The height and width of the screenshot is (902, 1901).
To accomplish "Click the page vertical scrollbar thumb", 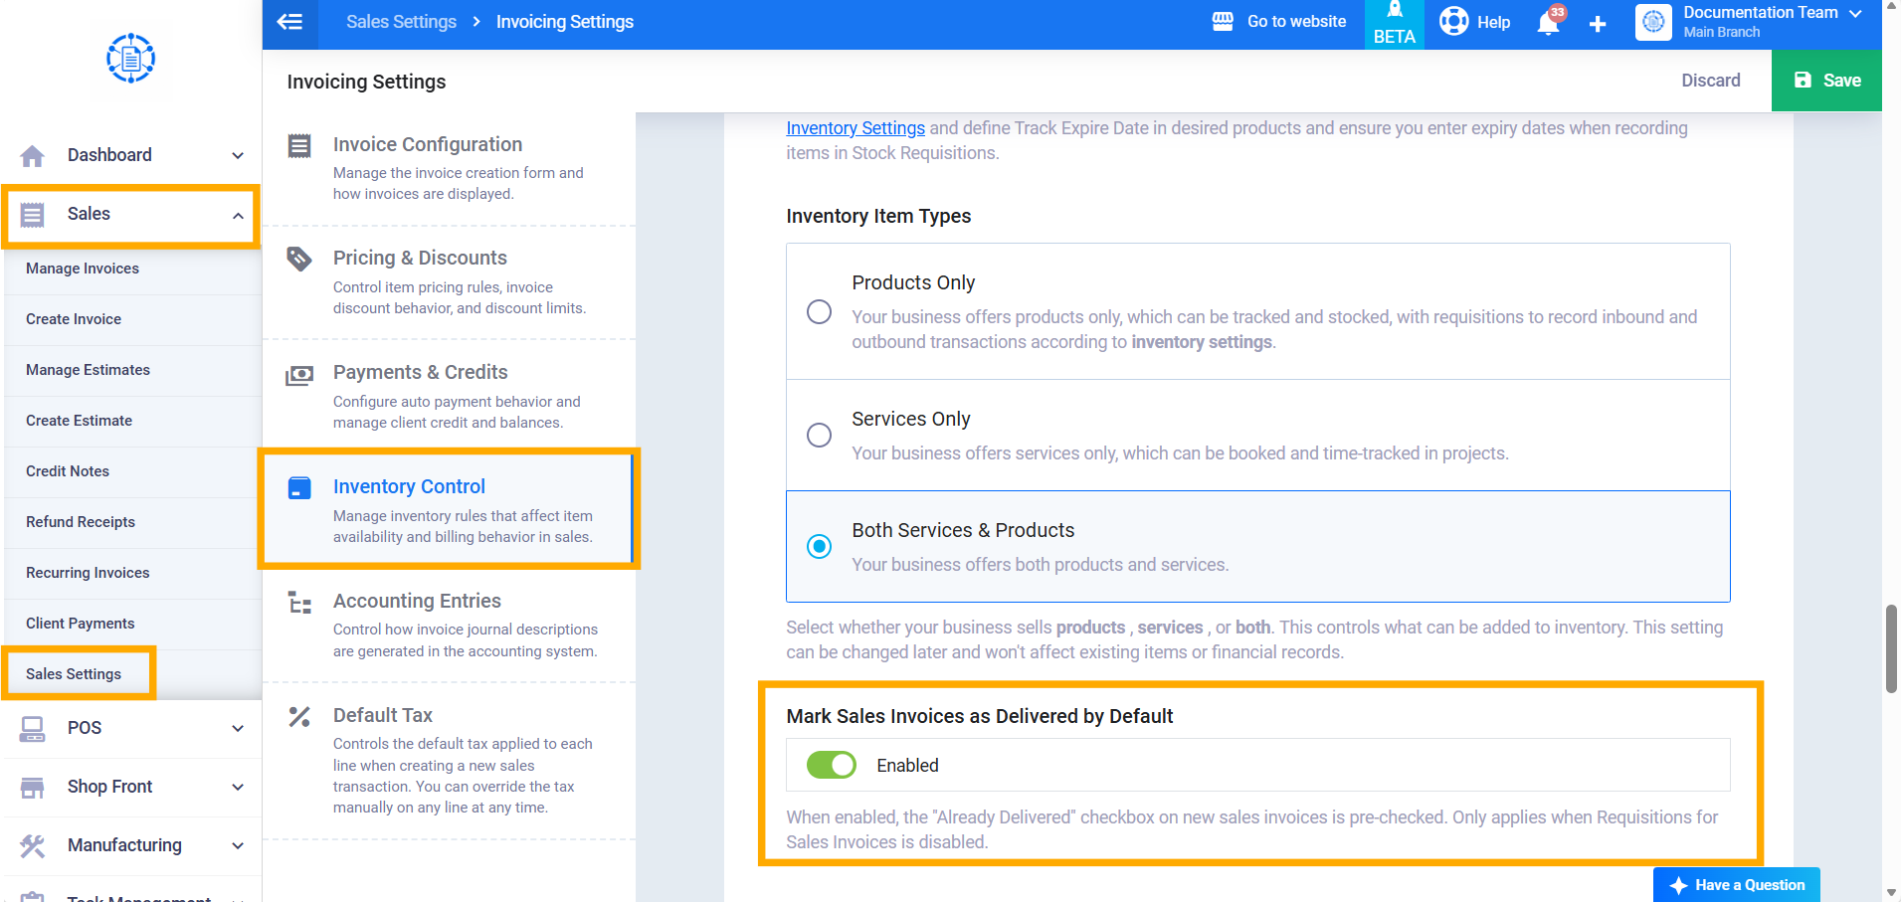I will (x=1891, y=648).
